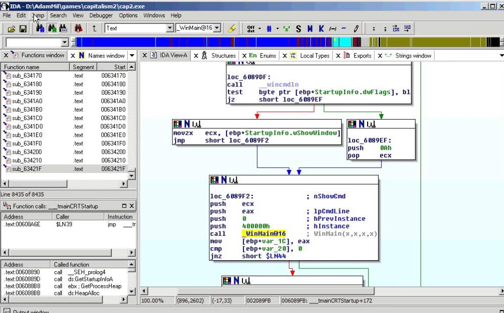Image resolution: width=504 pixels, height=313 pixels.
Task: Open dropdown arrow beside Names window tab
Action: pyautogui.click(x=132, y=56)
